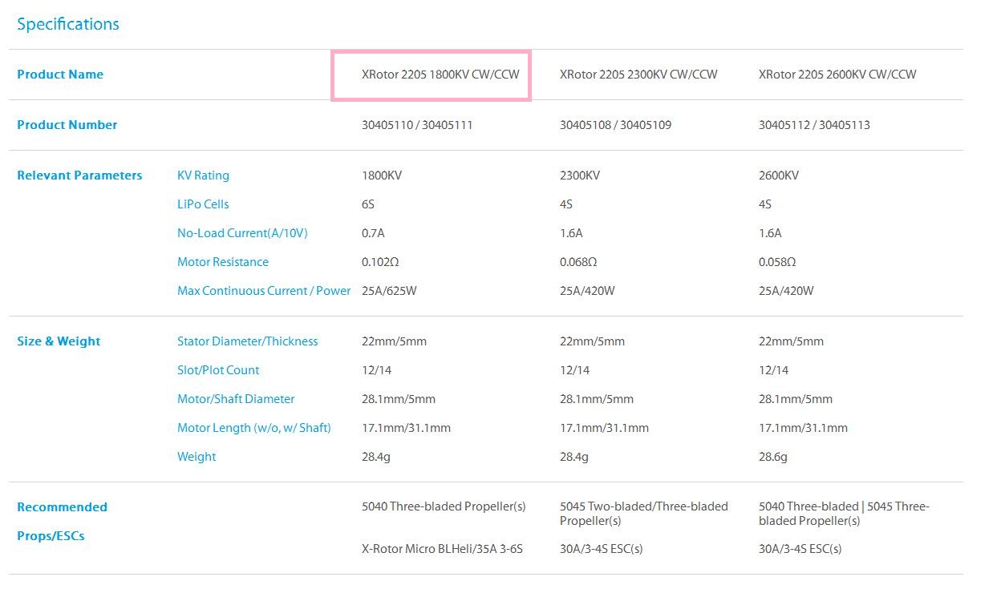Click the 28.6g weight value
This screenshot has width=1005, height=589.
773,457
